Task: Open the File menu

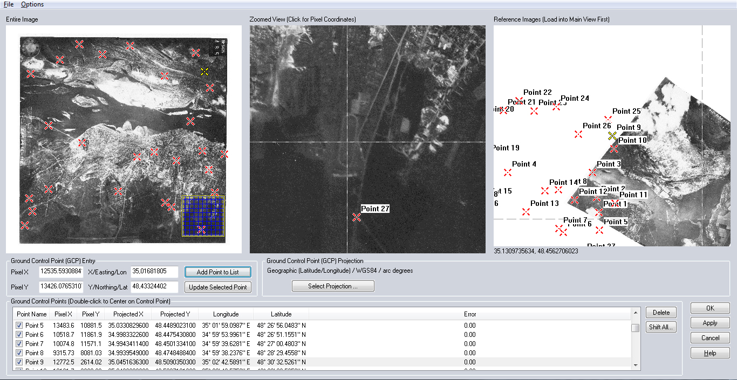Action: [x=9, y=4]
